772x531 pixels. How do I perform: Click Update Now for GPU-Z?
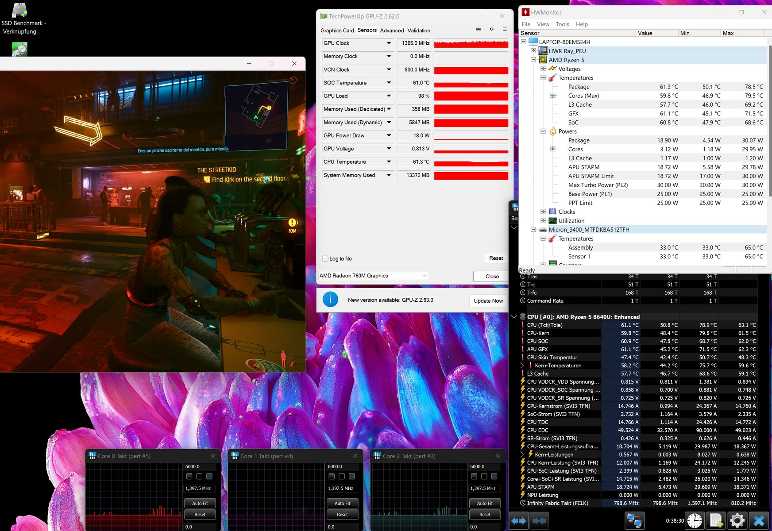[488, 301]
